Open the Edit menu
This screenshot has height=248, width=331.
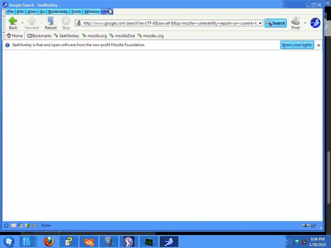pyautogui.click(x=20, y=12)
